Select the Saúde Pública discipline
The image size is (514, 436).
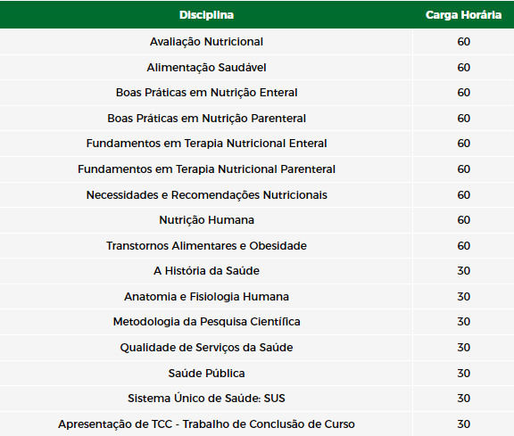point(206,374)
